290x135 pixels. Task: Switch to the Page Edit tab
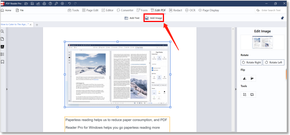pyautogui.click(x=90, y=10)
